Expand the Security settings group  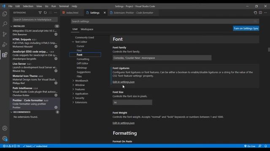(x=73, y=98)
